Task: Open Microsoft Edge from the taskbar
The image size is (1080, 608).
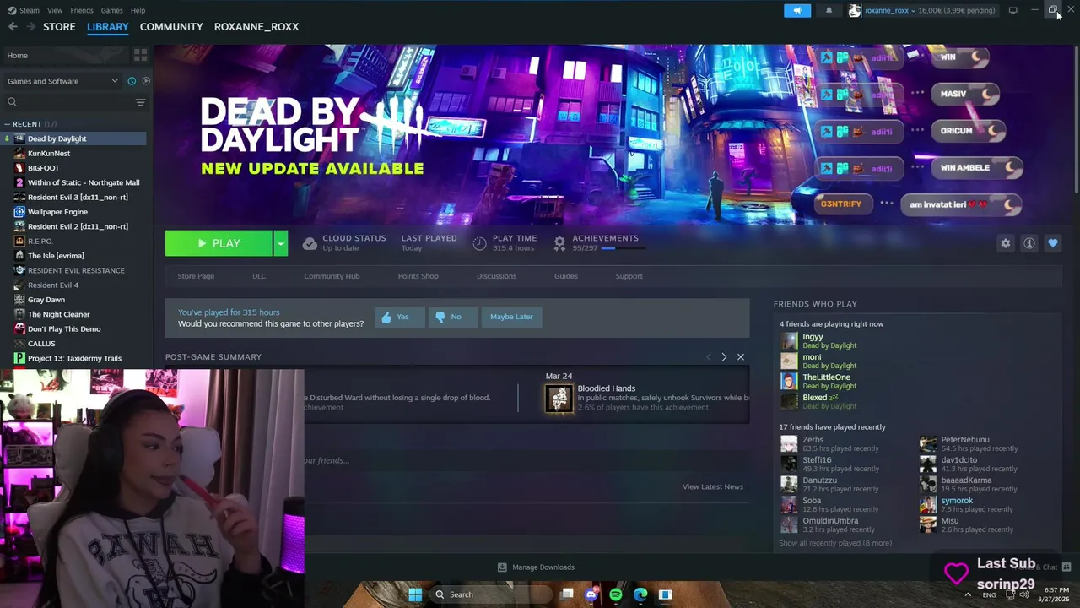Action: click(x=640, y=594)
